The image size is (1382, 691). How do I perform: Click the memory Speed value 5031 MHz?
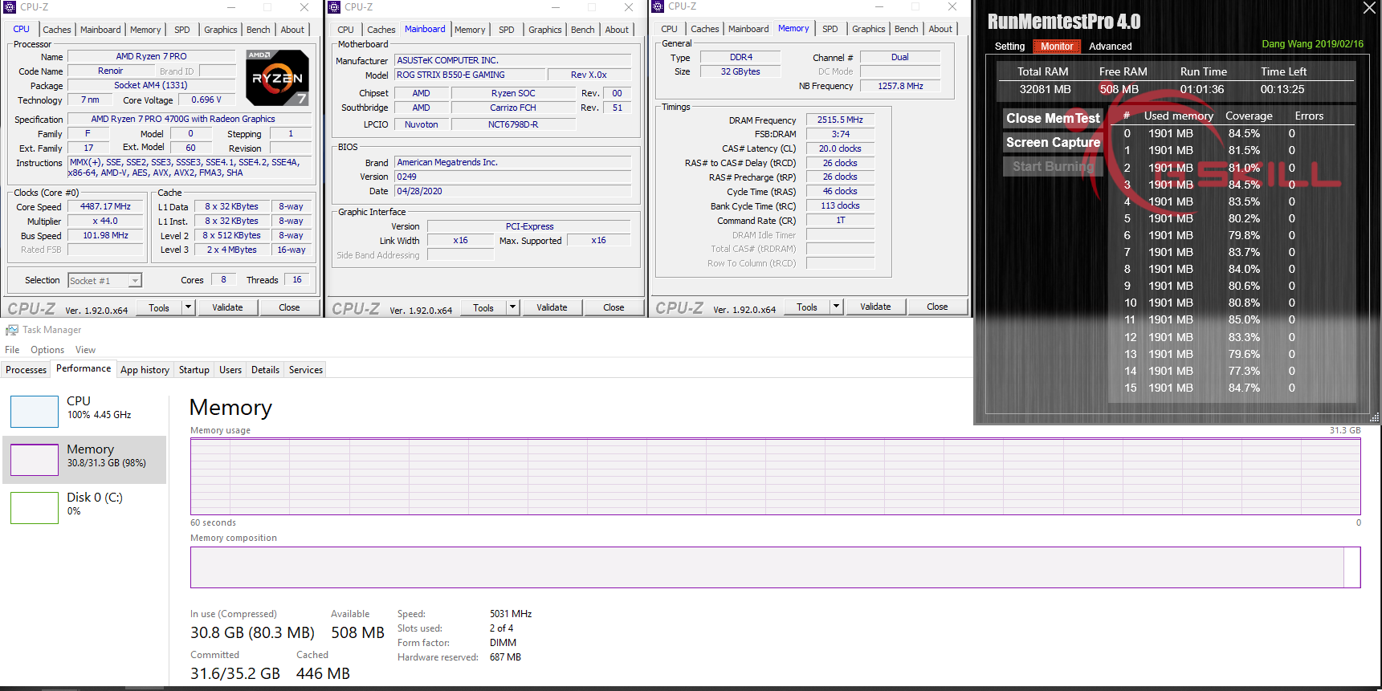point(511,614)
